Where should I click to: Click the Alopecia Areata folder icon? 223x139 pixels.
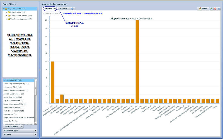coord(6,9)
